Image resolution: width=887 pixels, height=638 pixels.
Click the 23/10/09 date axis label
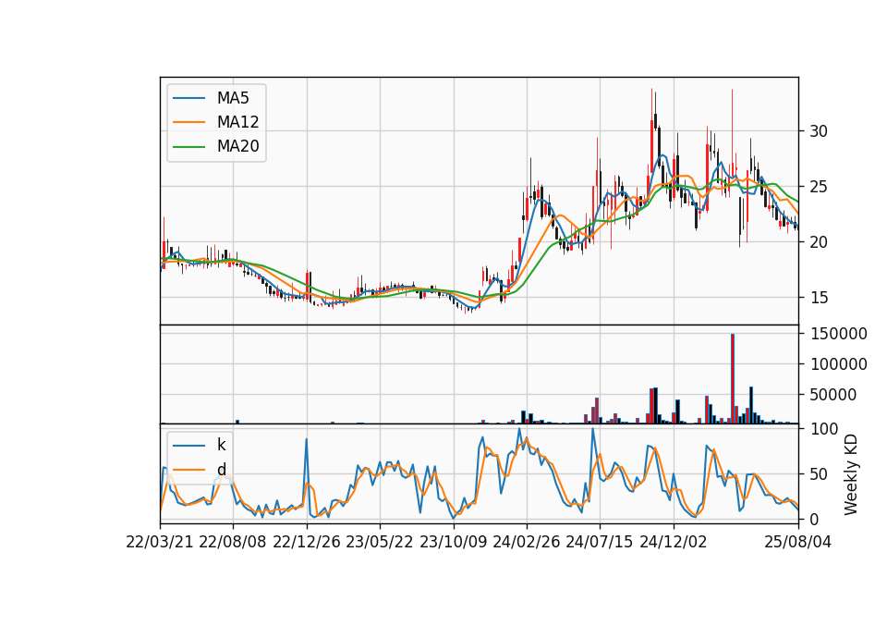[453, 542]
